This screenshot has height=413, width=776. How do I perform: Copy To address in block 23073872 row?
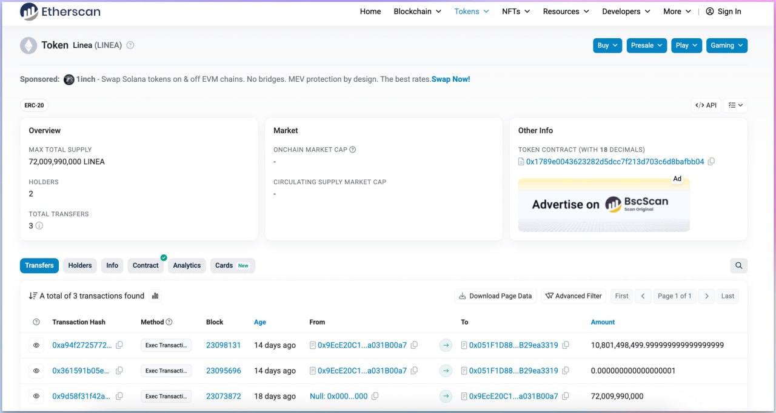tap(566, 396)
